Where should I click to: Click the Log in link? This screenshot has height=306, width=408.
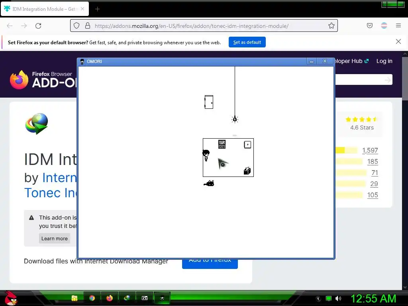point(384,61)
